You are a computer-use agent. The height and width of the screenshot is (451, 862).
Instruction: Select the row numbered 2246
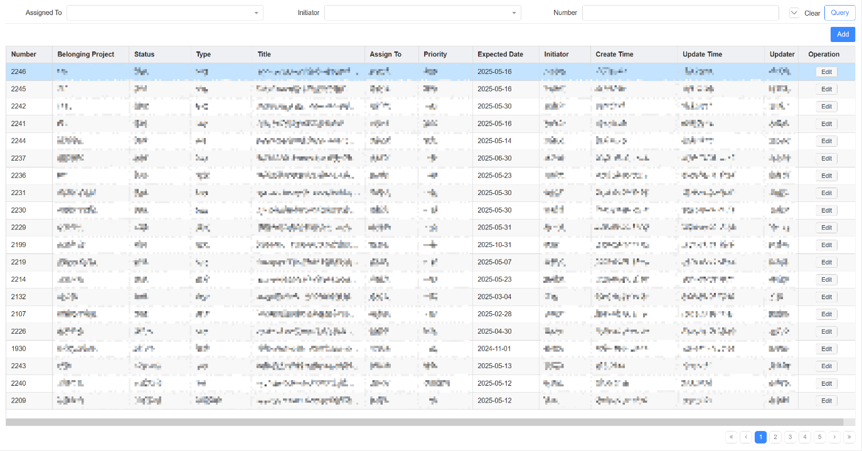[x=430, y=72]
